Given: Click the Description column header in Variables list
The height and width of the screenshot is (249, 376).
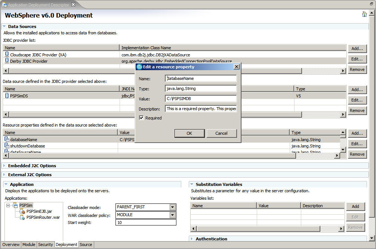Looking at the screenshot, I should coord(323,206).
